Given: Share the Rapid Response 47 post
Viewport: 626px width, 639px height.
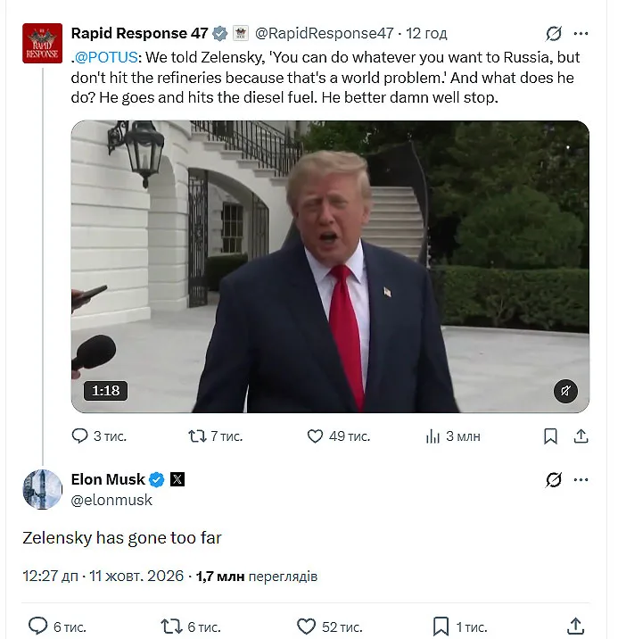Looking at the screenshot, I should [581, 436].
